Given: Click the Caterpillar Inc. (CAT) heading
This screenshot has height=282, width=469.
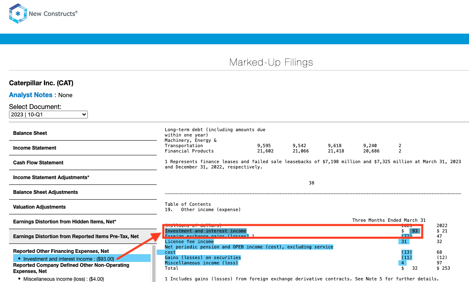Looking at the screenshot, I should point(41,83).
